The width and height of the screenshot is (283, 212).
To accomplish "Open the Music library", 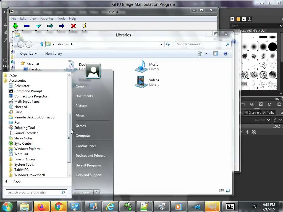I will [147, 67].
